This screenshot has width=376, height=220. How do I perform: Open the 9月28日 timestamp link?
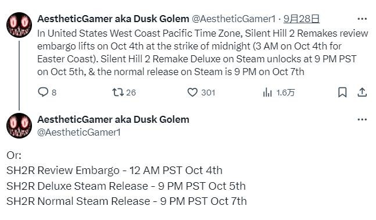point(302,19)
